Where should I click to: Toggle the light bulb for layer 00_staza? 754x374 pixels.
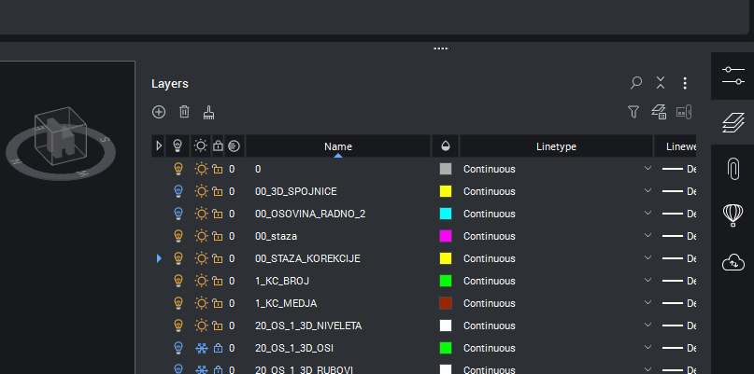(x=178, y=236)
